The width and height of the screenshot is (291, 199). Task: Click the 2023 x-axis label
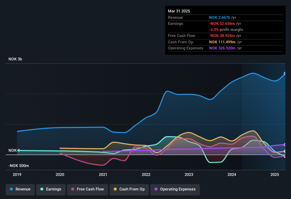click(x=189, y=174)
